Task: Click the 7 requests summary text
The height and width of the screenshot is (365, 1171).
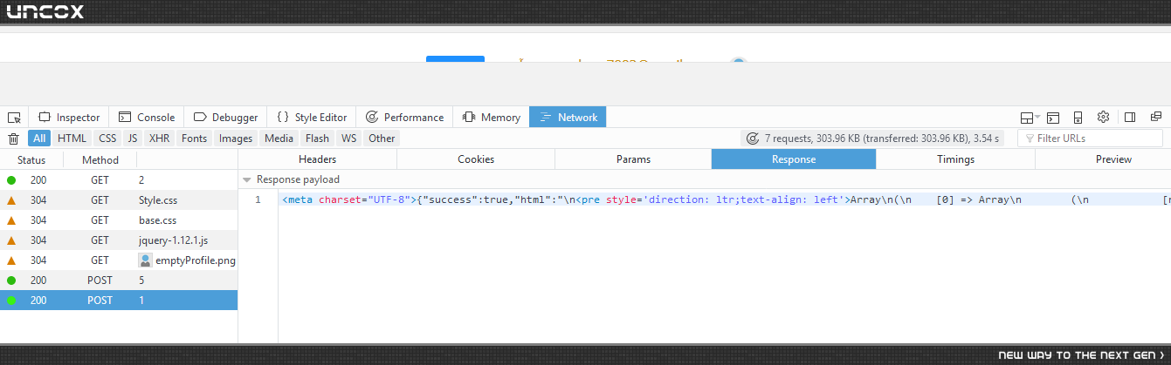Action: pyautogui.click(x=882, y=139)
